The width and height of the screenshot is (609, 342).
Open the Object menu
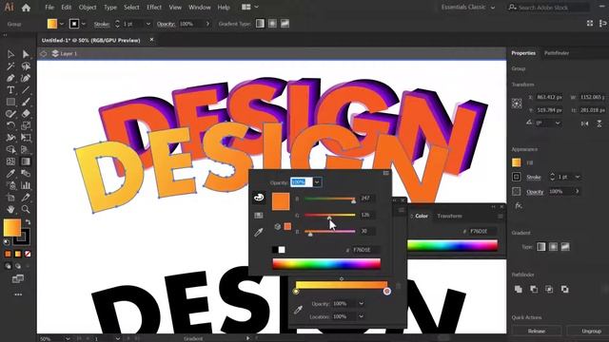tap(88, 7)
